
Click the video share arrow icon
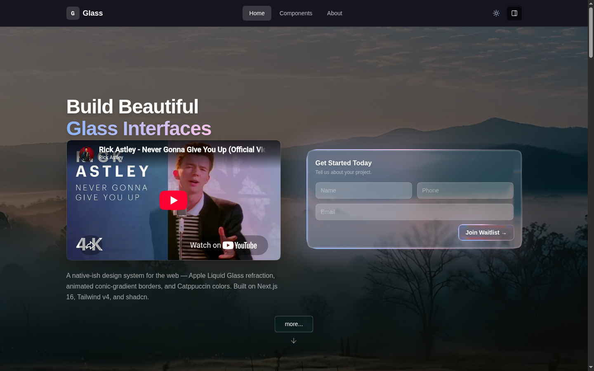point(90,245)
